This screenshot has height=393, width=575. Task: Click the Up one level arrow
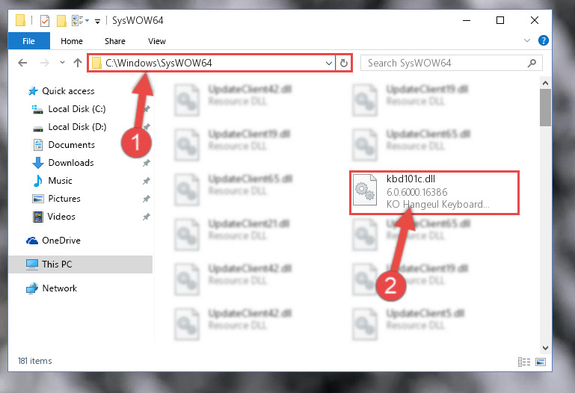pos(77,63)
